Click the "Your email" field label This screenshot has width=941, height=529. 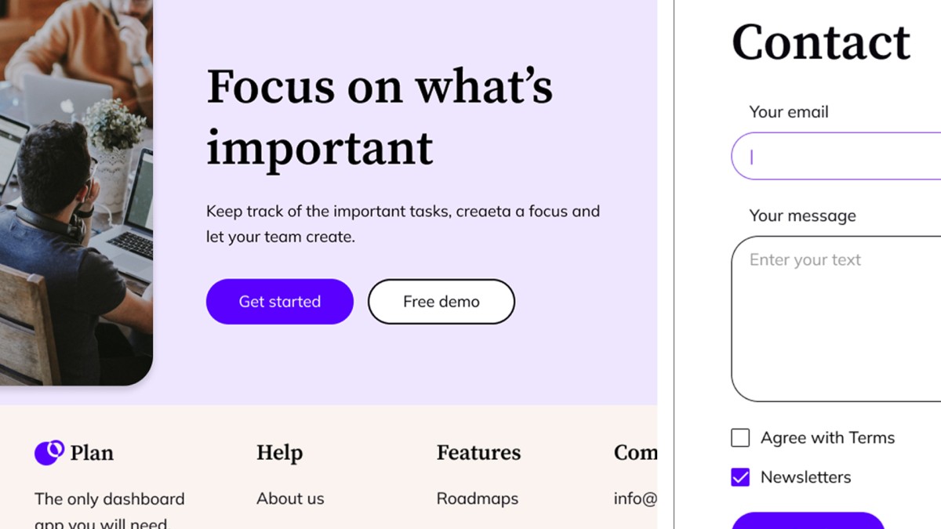pos(788,112)
